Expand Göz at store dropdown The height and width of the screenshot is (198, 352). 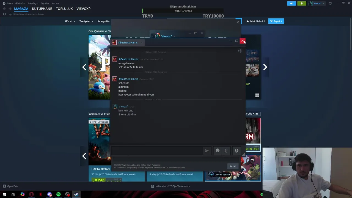point(70,21)
